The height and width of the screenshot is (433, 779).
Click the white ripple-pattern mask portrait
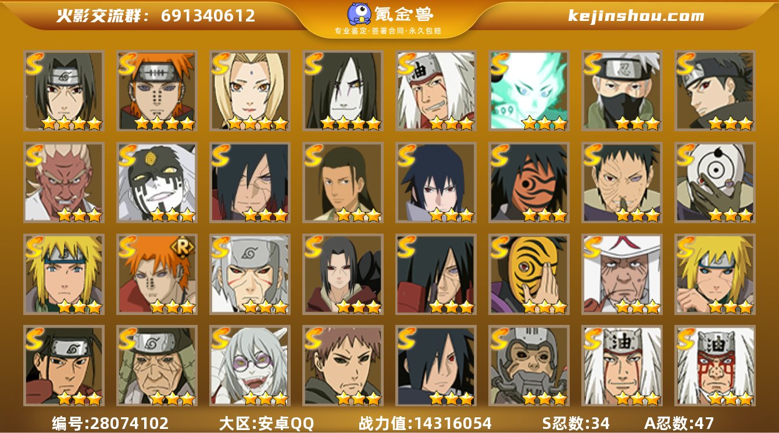pos(715,182)
